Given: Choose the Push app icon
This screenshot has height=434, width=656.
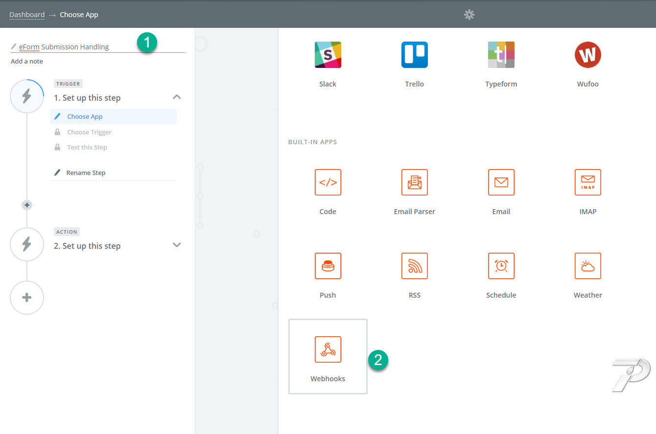Looking at the screenshot, I should pyautogui.click(x=328, y=266).
